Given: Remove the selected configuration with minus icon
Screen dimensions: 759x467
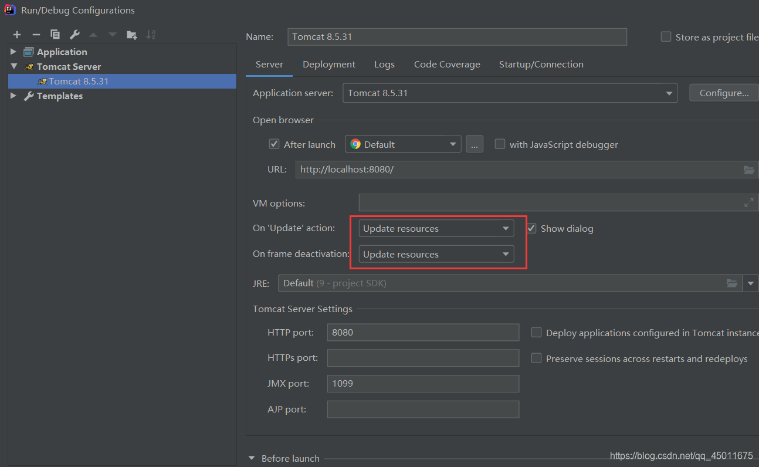Looking at the screenshot, I should [x=36, y=35].
